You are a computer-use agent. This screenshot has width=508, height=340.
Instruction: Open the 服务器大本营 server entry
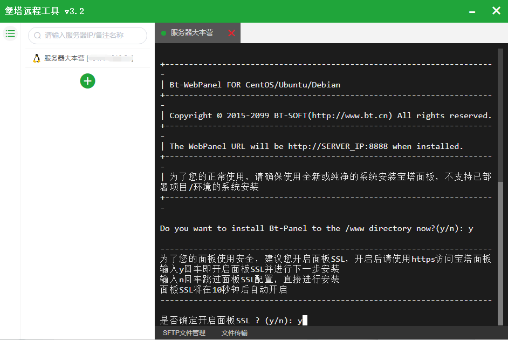[x=87, y=58]
